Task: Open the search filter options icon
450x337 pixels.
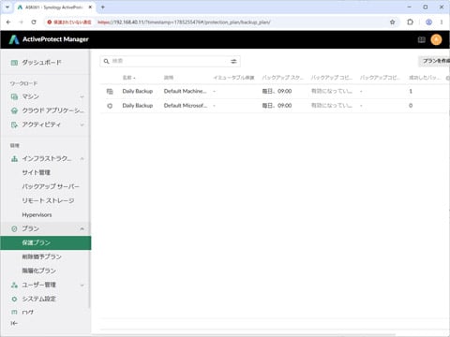Action: tap(233, 62)
